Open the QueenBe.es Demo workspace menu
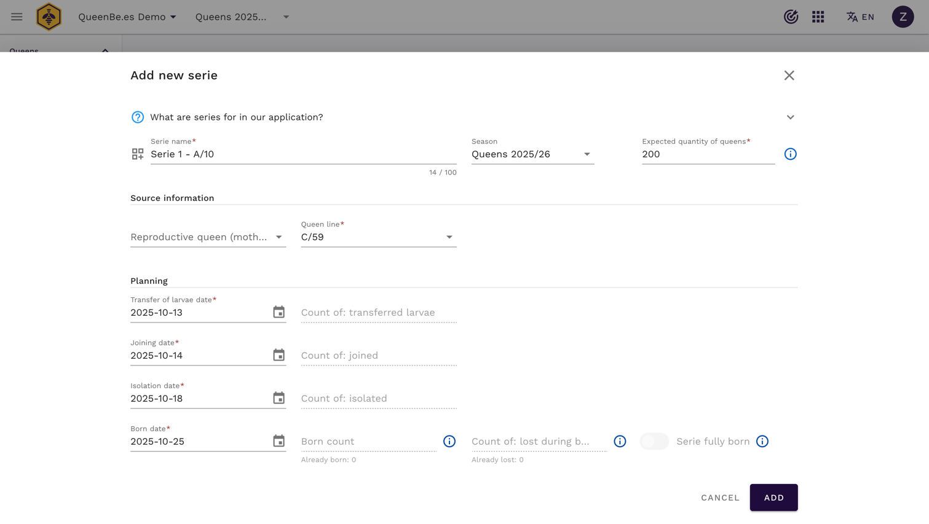Viewport: 929px width, 524px height. [127, 17]
